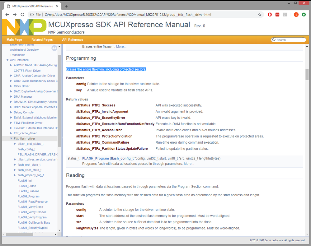Close the MCUXpresso SDK API Reference tab
Viewport: 311px width, 246px height.
coord(57,6)
